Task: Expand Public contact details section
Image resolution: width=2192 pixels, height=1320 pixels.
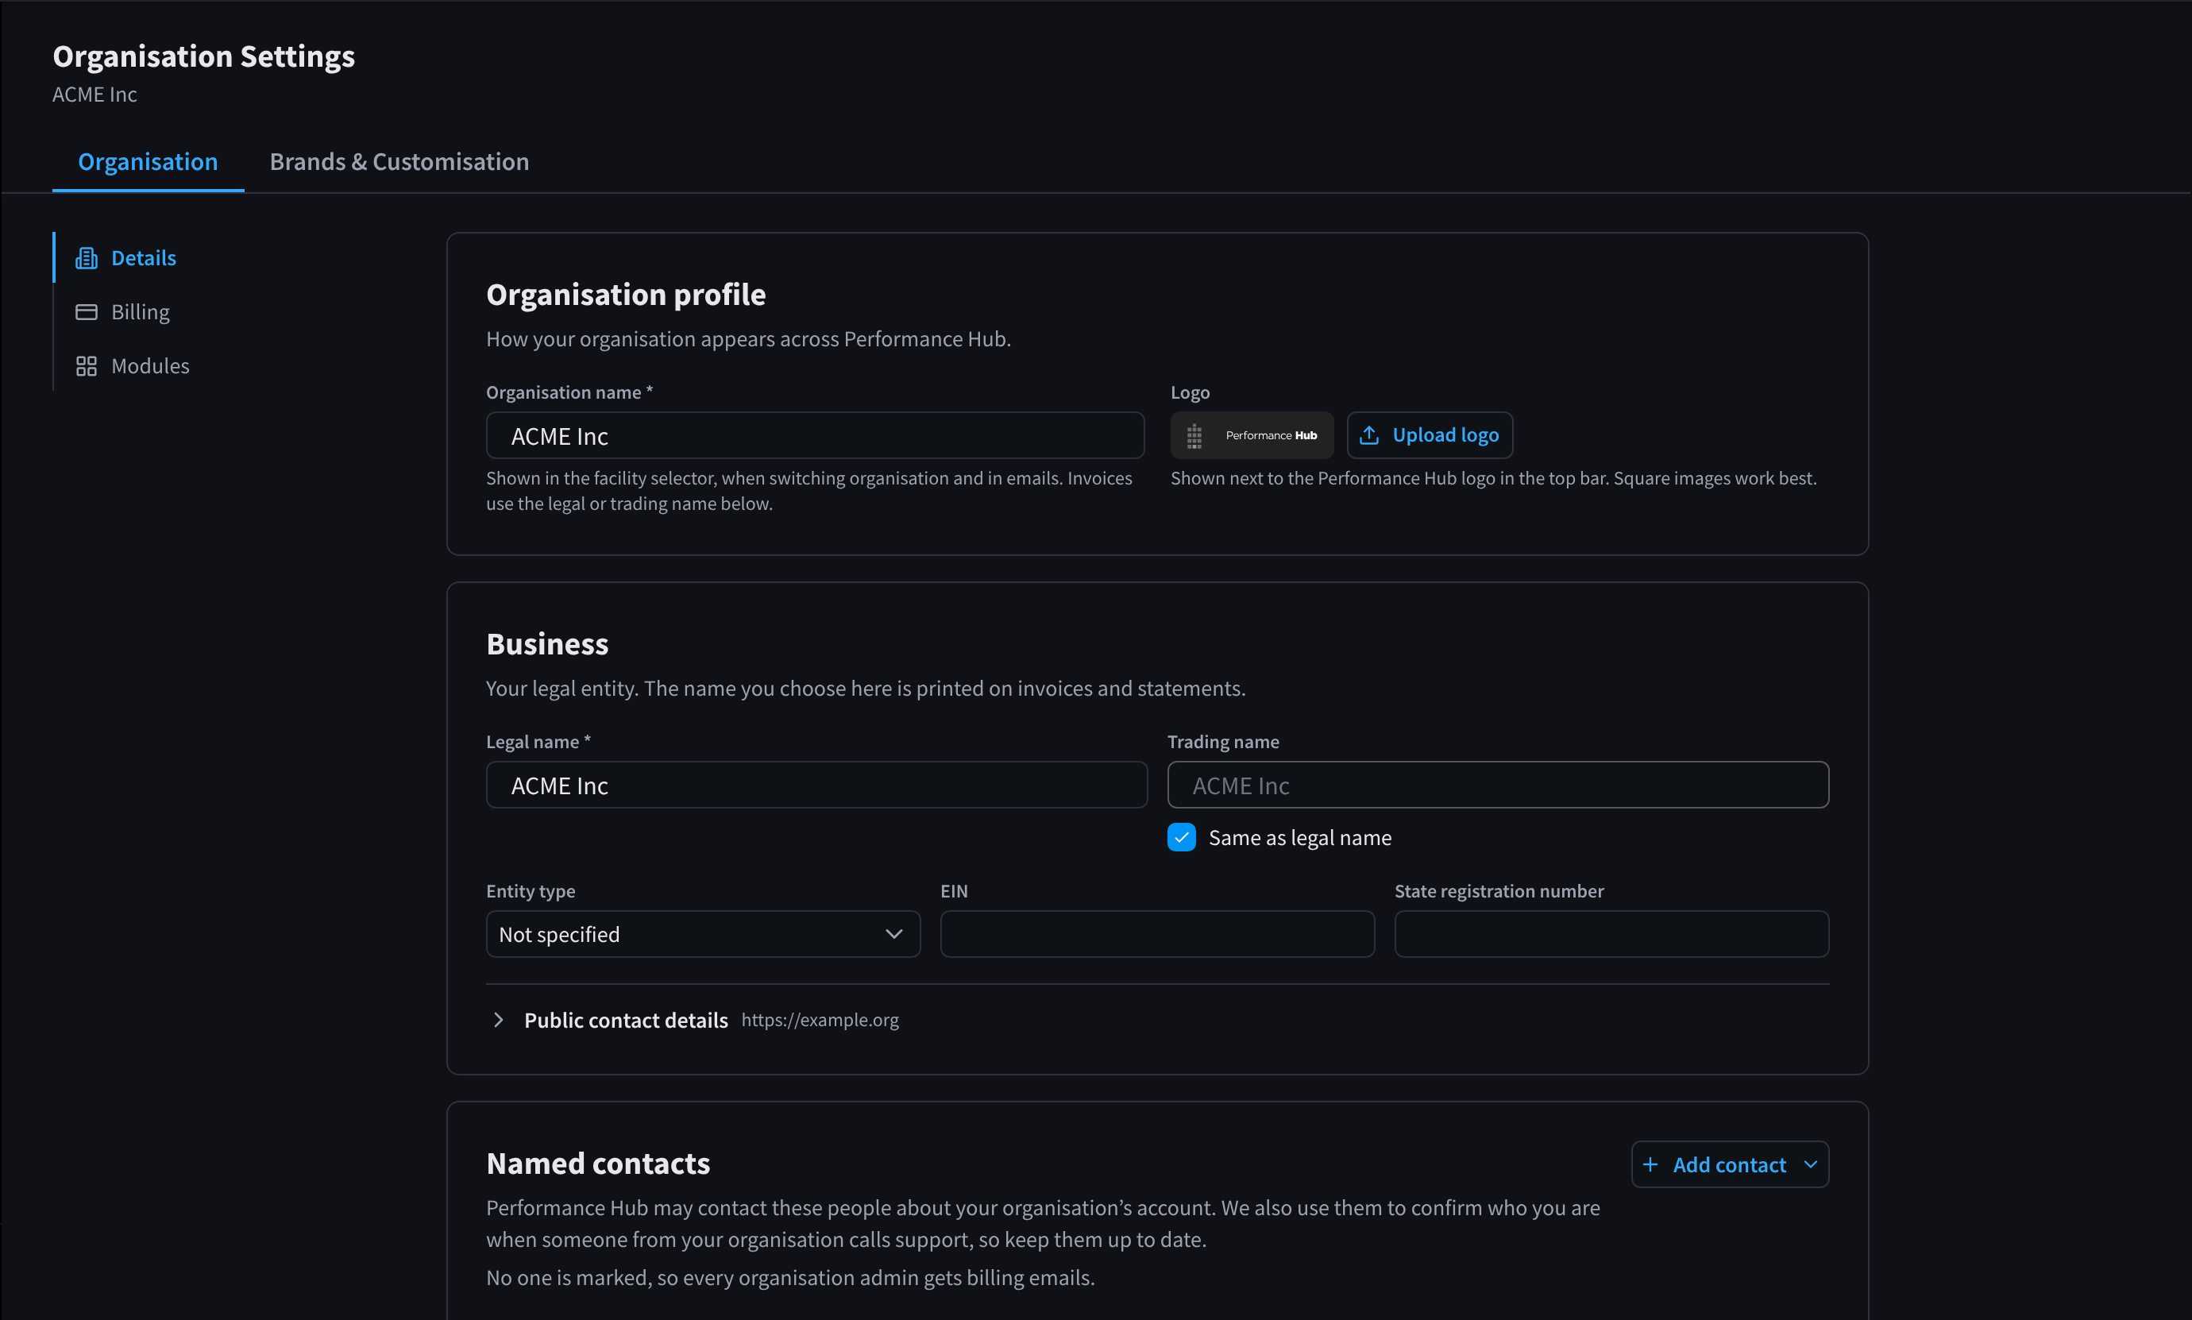Action: point(499,1021)
